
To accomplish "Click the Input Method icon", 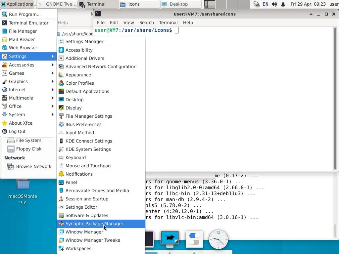I will [x=61, y=133].
